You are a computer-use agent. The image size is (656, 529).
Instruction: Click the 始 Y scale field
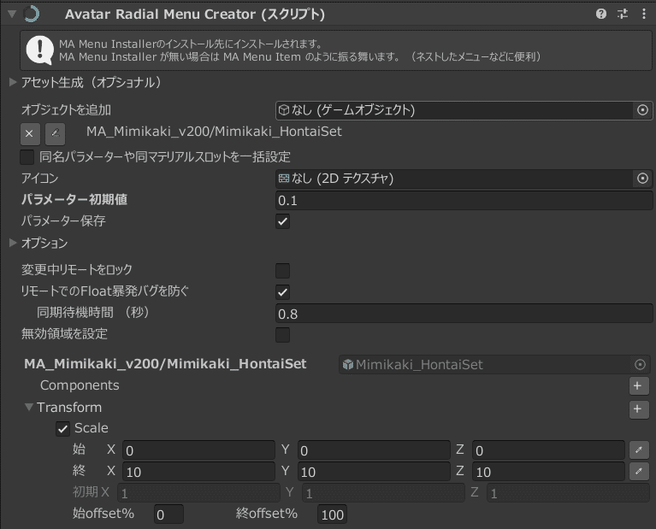[x=374, y=450]
